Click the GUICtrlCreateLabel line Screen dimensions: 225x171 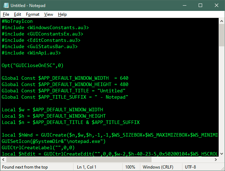38,147
